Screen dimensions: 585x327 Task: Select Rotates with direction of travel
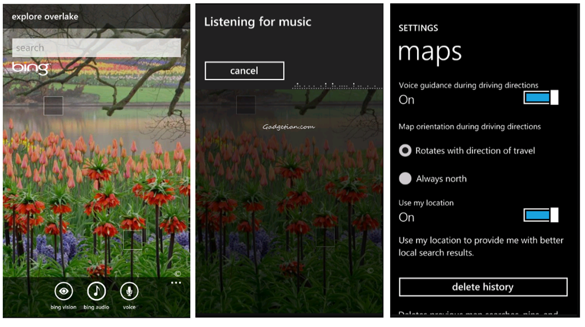[x=406, y=151]
